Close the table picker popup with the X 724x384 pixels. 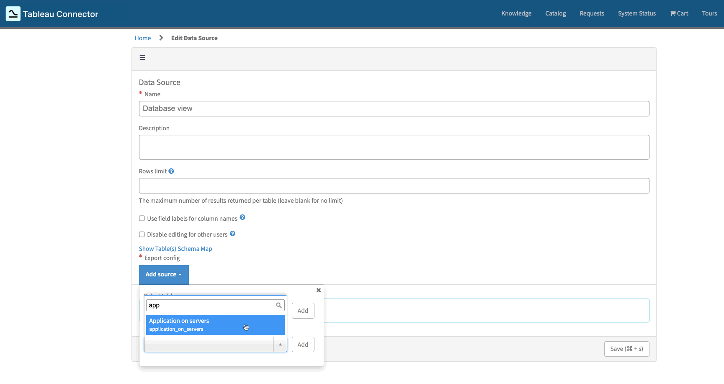(x=318, y=290)
